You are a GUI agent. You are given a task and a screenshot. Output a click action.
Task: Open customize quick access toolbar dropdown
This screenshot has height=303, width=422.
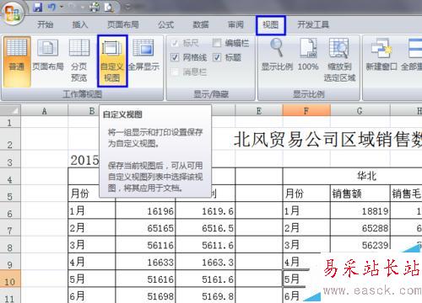click(128, 8)
